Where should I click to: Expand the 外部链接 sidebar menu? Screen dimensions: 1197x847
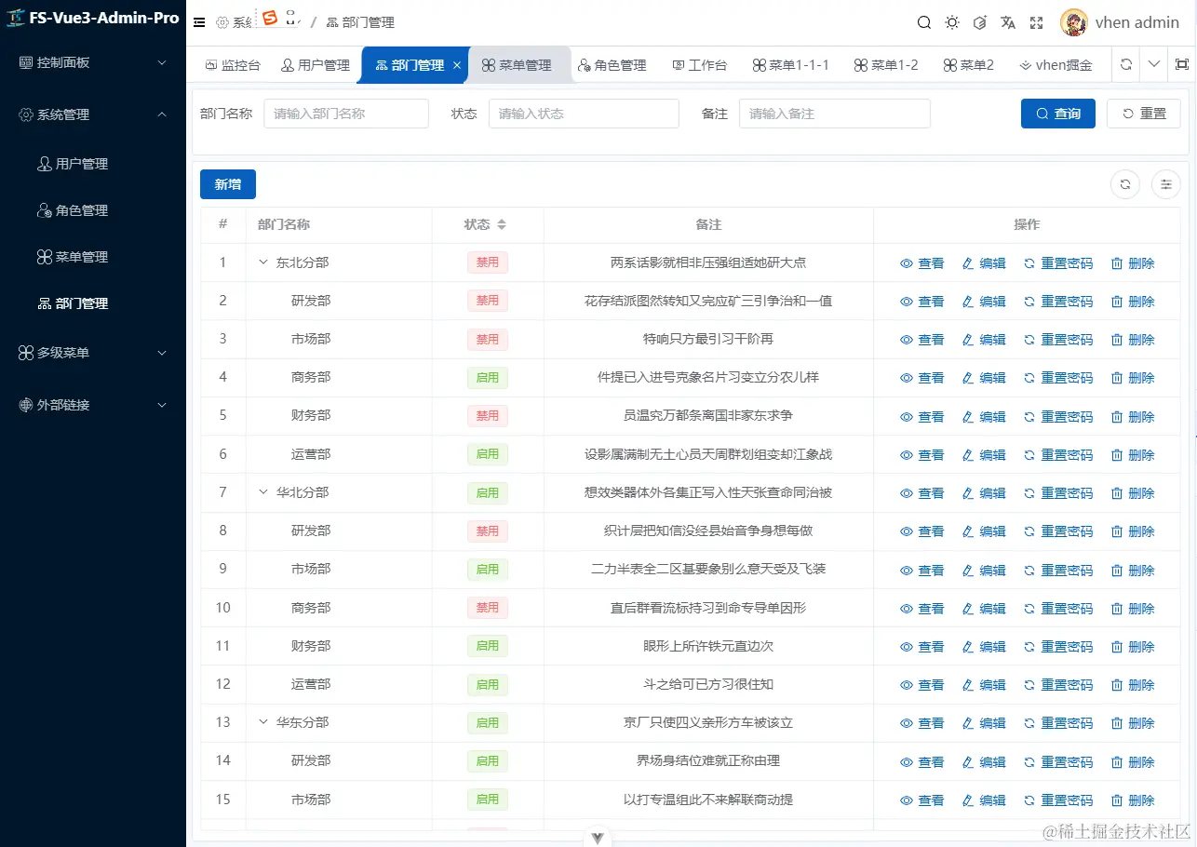pyautogui.click(x=93, y=405)
